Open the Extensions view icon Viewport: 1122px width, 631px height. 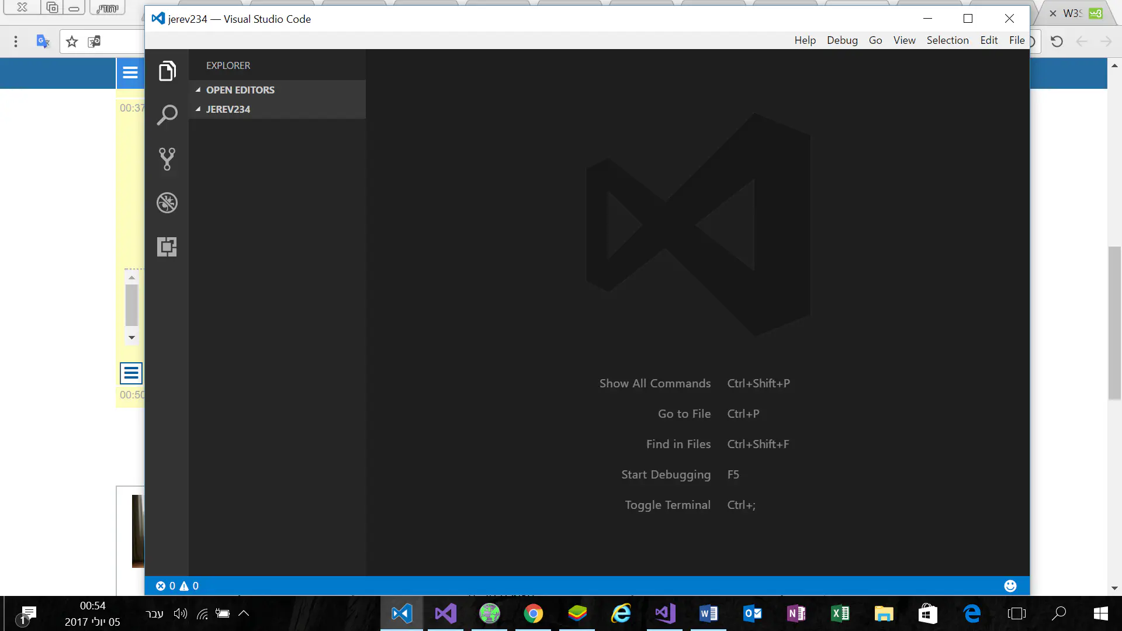[167, 247]
